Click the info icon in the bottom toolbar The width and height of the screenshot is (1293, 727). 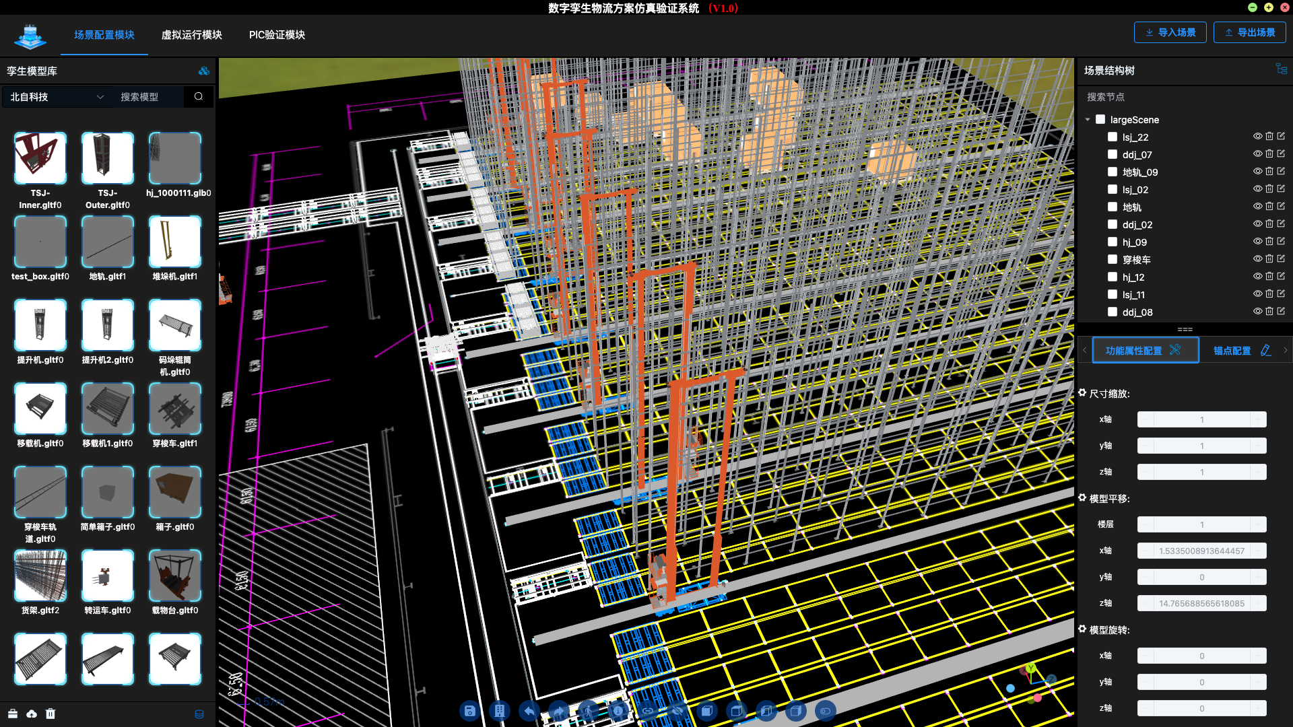point(618,711)
